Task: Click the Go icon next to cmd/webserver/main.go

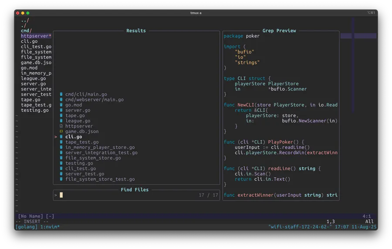Action: (x=61, y=99)
